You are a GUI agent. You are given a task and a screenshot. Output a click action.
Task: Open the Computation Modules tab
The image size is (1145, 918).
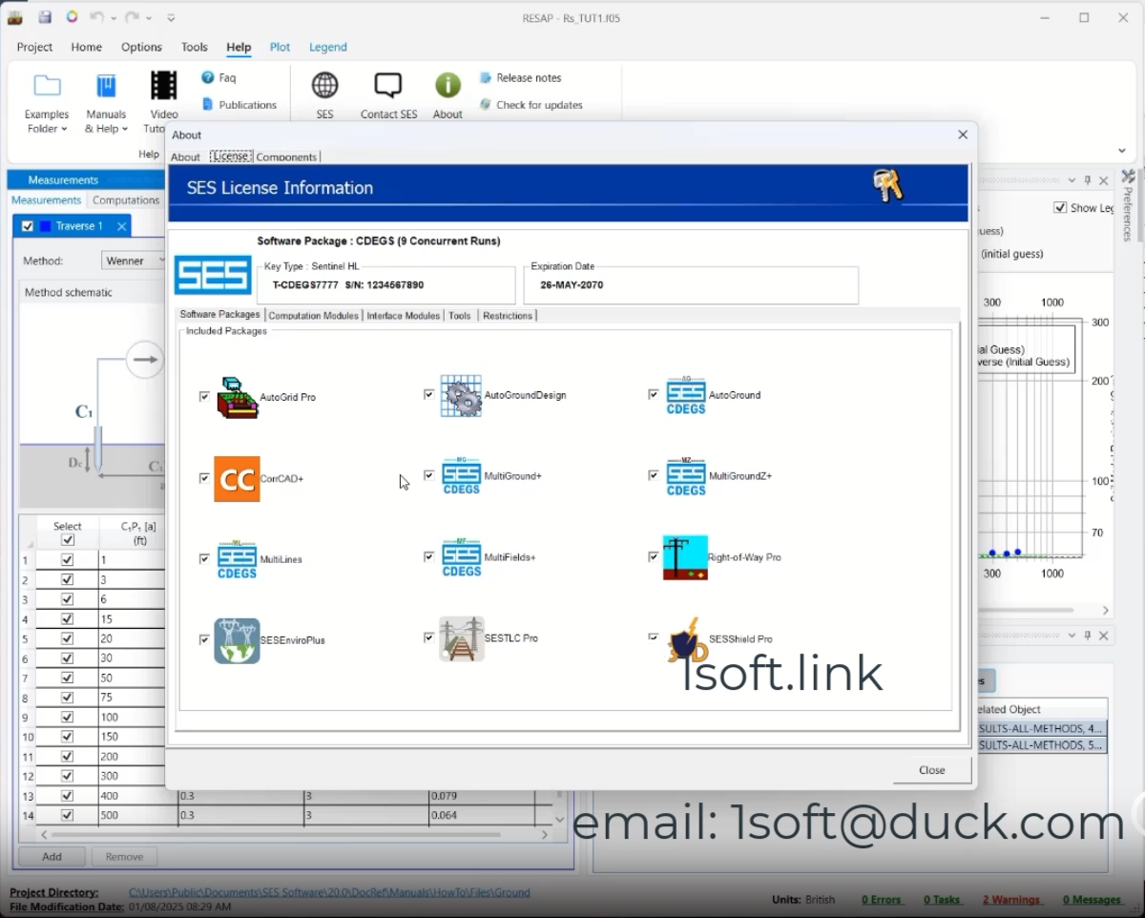point(314,315)
